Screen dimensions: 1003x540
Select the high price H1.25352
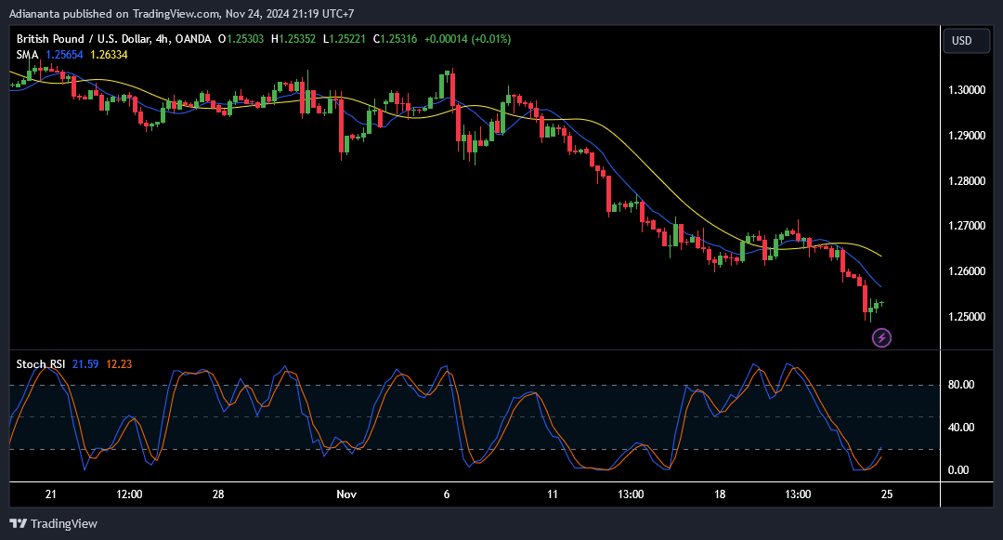293,39
